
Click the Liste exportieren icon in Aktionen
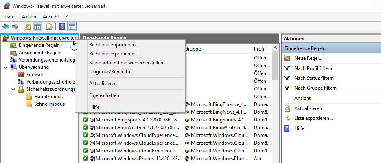coord(287,119)
